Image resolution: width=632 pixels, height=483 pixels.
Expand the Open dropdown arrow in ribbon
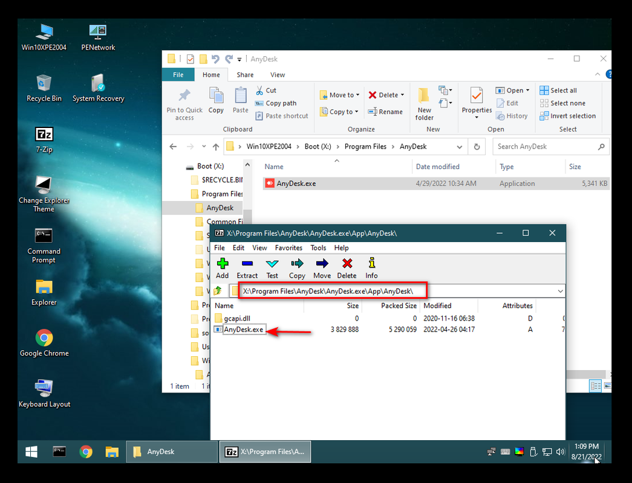(527, 91)
